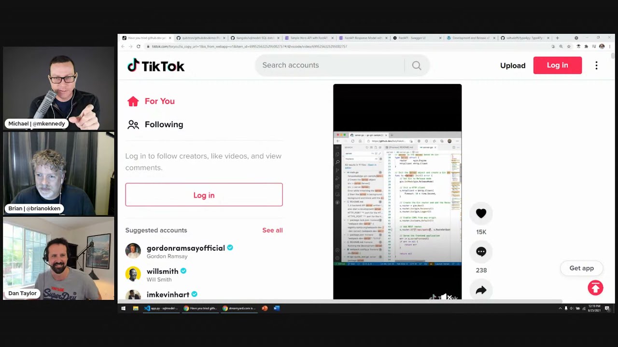The image size is (618, 347).
Task: Switch to Chrome 'Have you tried' taskbar item
Action: click(x=200, y=308)
